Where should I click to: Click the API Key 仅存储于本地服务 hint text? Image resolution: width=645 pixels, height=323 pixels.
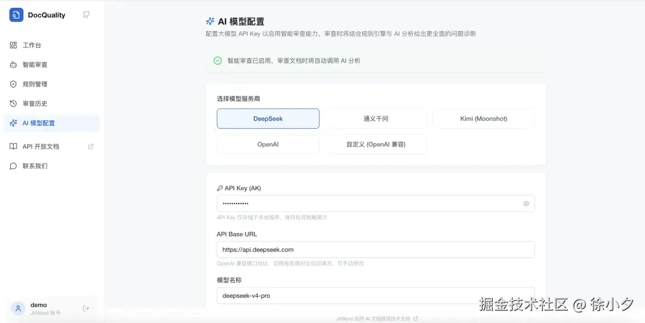coord(272,218)
